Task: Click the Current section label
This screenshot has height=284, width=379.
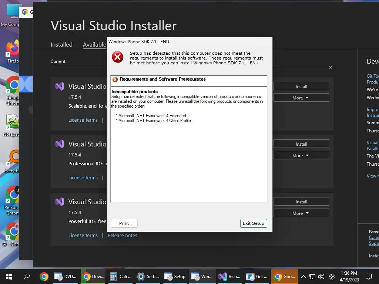Action: (x=58, y=61)
